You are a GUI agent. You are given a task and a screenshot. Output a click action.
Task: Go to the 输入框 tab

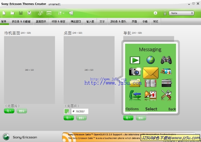pyautogui.click(x=90, y=22)
